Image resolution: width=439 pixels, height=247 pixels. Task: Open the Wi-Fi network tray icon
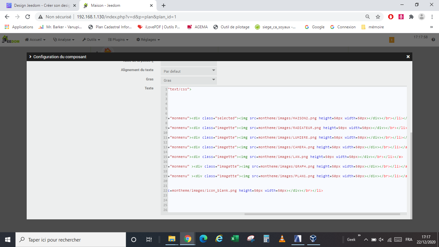(x=389, y=240)
